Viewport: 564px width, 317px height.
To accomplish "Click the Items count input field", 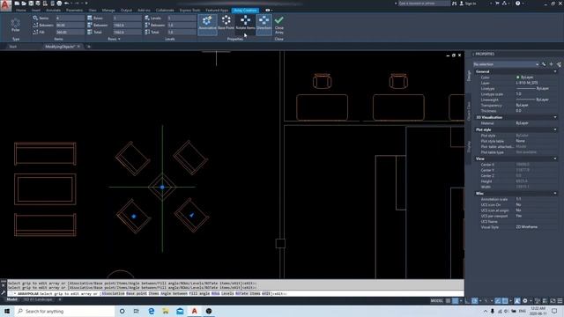I will tap(70, 18).
